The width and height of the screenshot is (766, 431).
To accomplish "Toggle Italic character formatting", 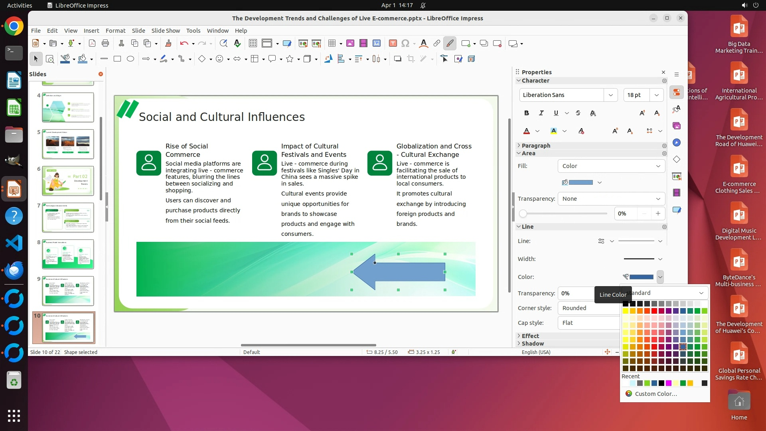I will pos(541,113).
